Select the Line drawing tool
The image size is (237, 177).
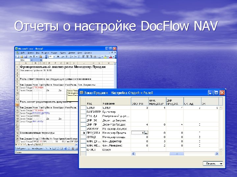(46, 148)
